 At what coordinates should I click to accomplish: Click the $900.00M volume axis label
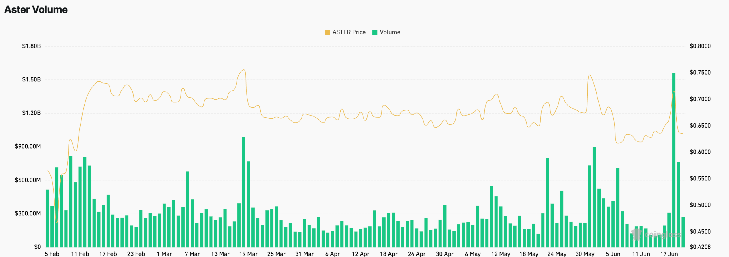tap(28, 146)
